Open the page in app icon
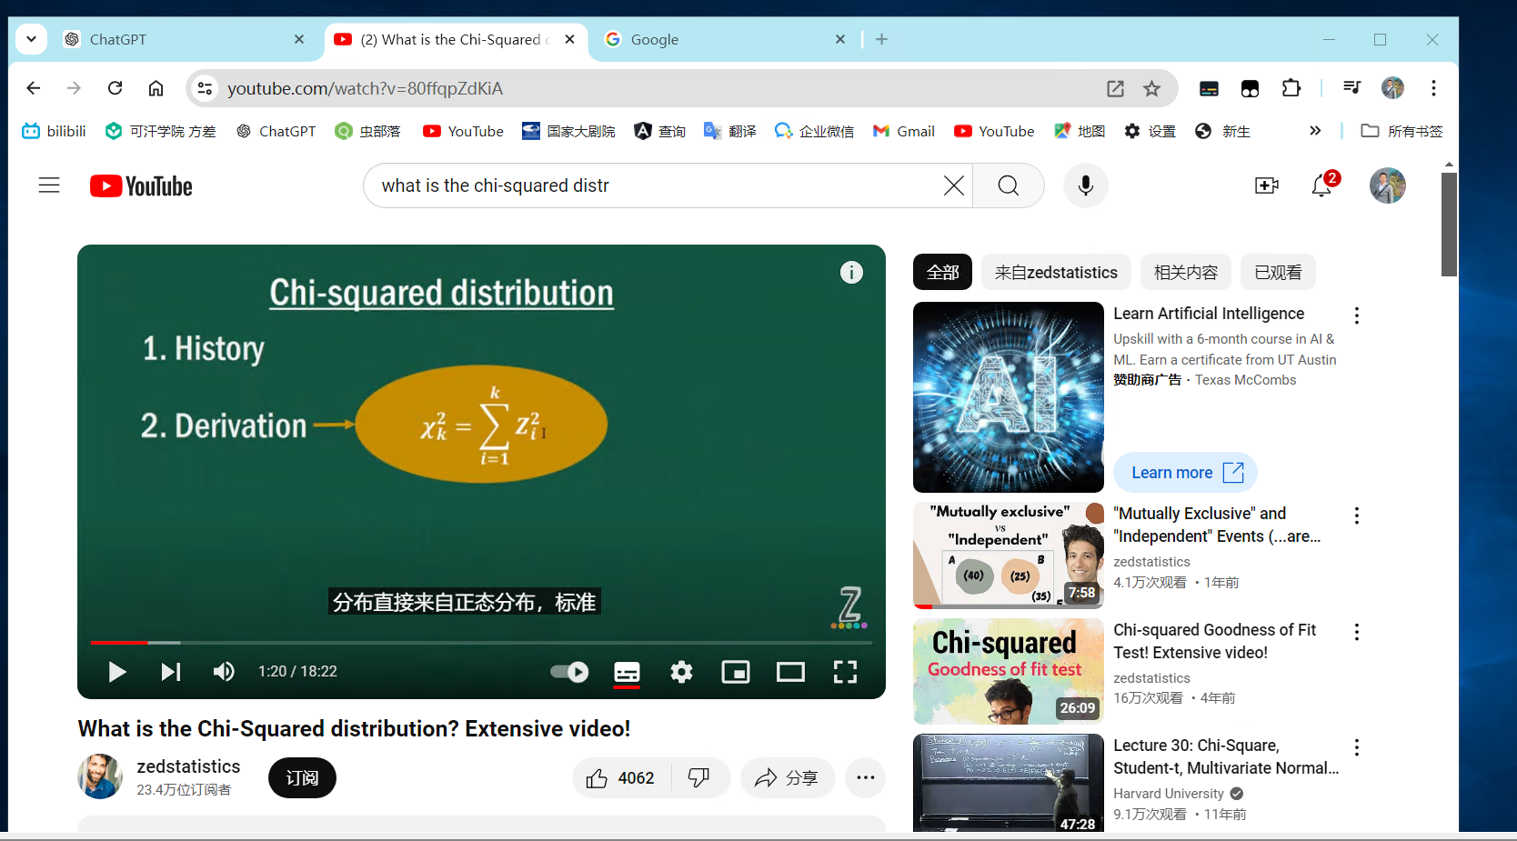This screenshot has width=1517, height=841. (x=1115, y=88)
